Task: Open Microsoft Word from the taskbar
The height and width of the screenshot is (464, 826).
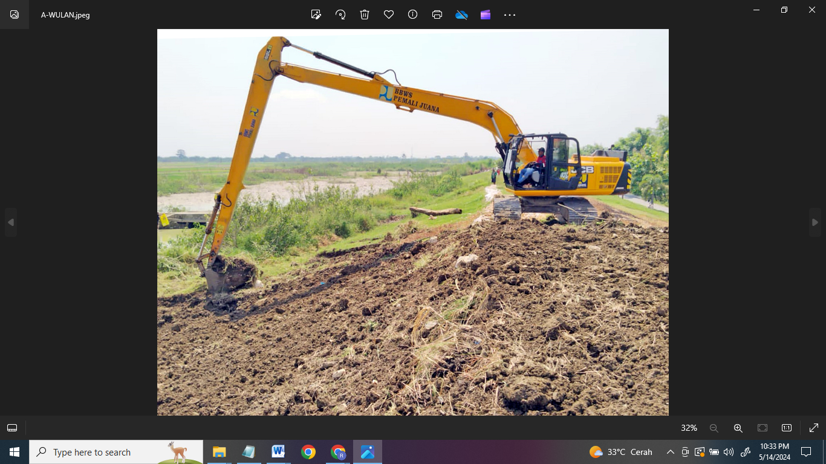Action: coord(278,451)
